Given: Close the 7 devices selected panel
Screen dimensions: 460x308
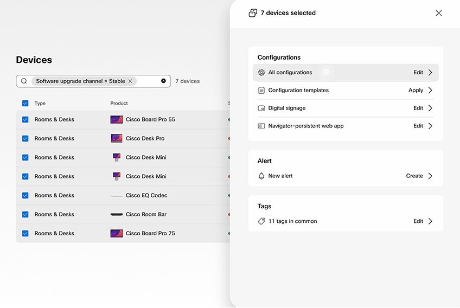Looking at the screenshot, I should (439, 13).
